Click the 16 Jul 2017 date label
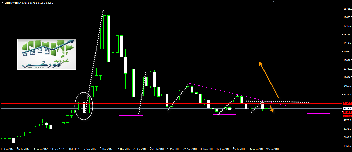Viewport: 352px width, 152px height. [x=24, y=149]
